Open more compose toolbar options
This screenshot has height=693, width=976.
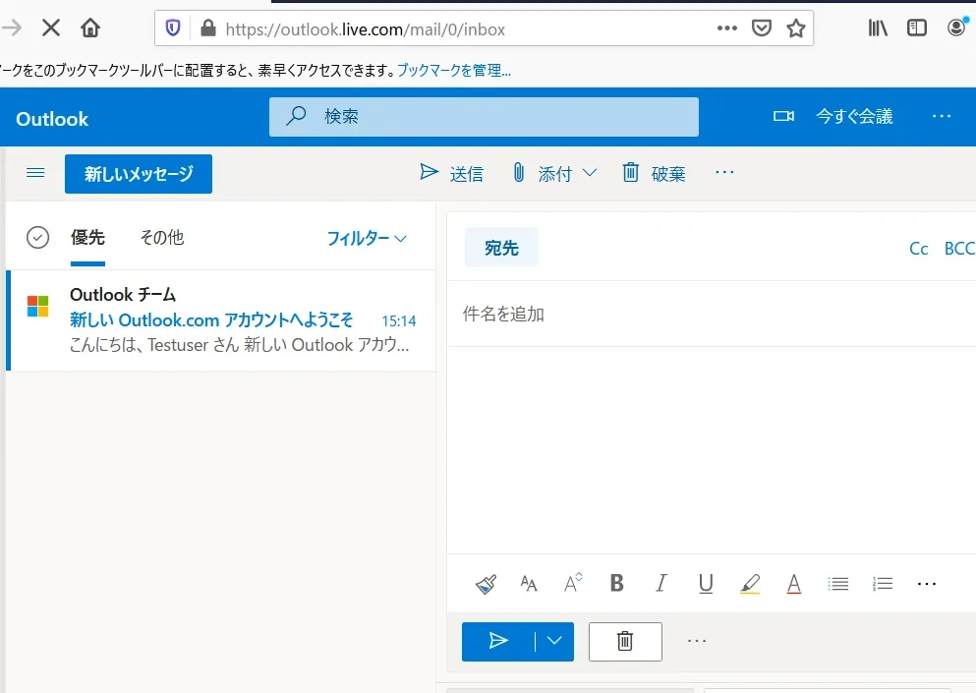pyautogui.click(x=724, y=172)
